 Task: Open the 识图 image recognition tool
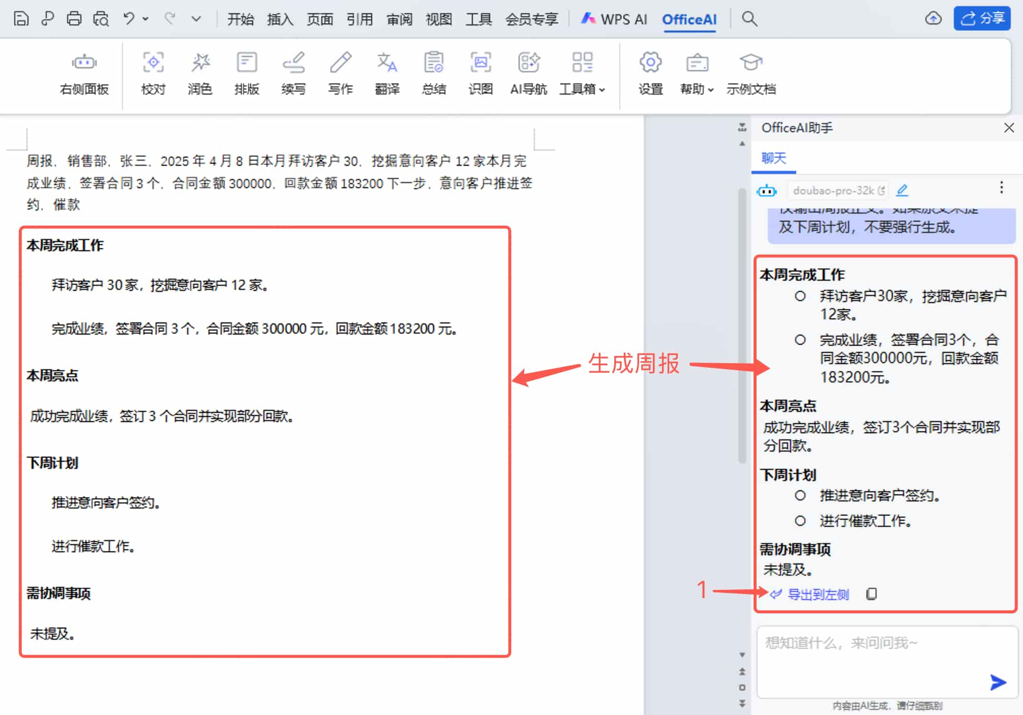(x=480, y=73)
